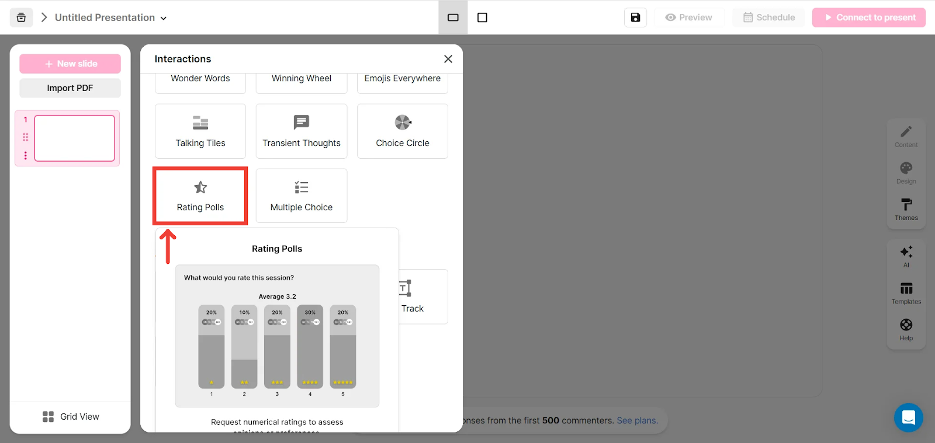935x443 pixels.
Task: Open the AI sparkle tool
Action: tap(906, 257)
